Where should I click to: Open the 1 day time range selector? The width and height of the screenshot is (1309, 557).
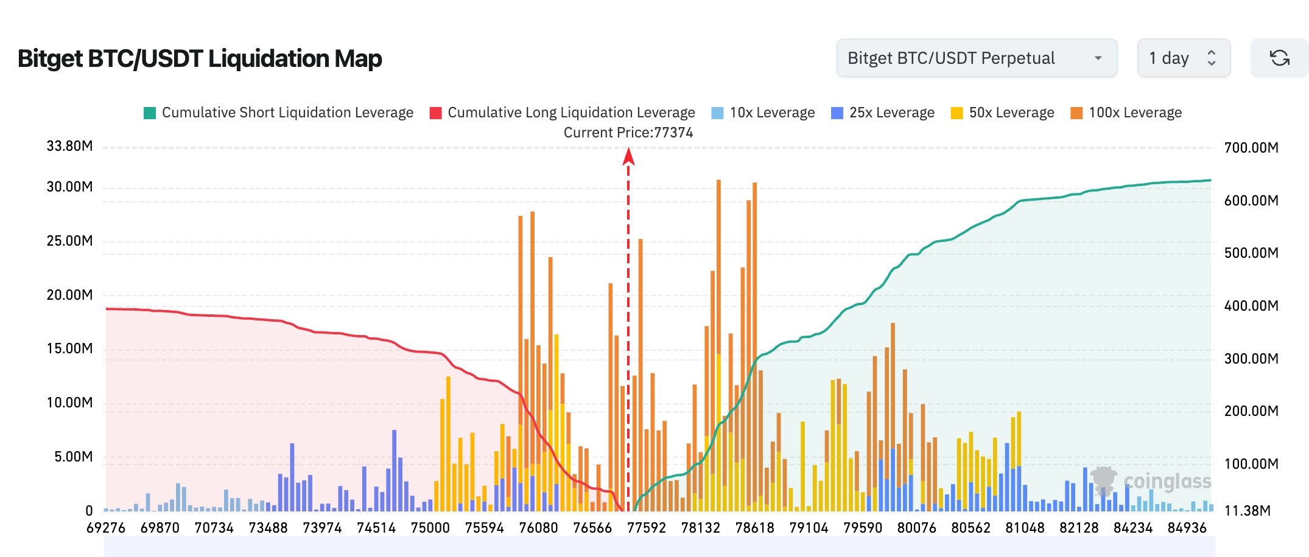pyautogui.click(x=1184, y=58)
